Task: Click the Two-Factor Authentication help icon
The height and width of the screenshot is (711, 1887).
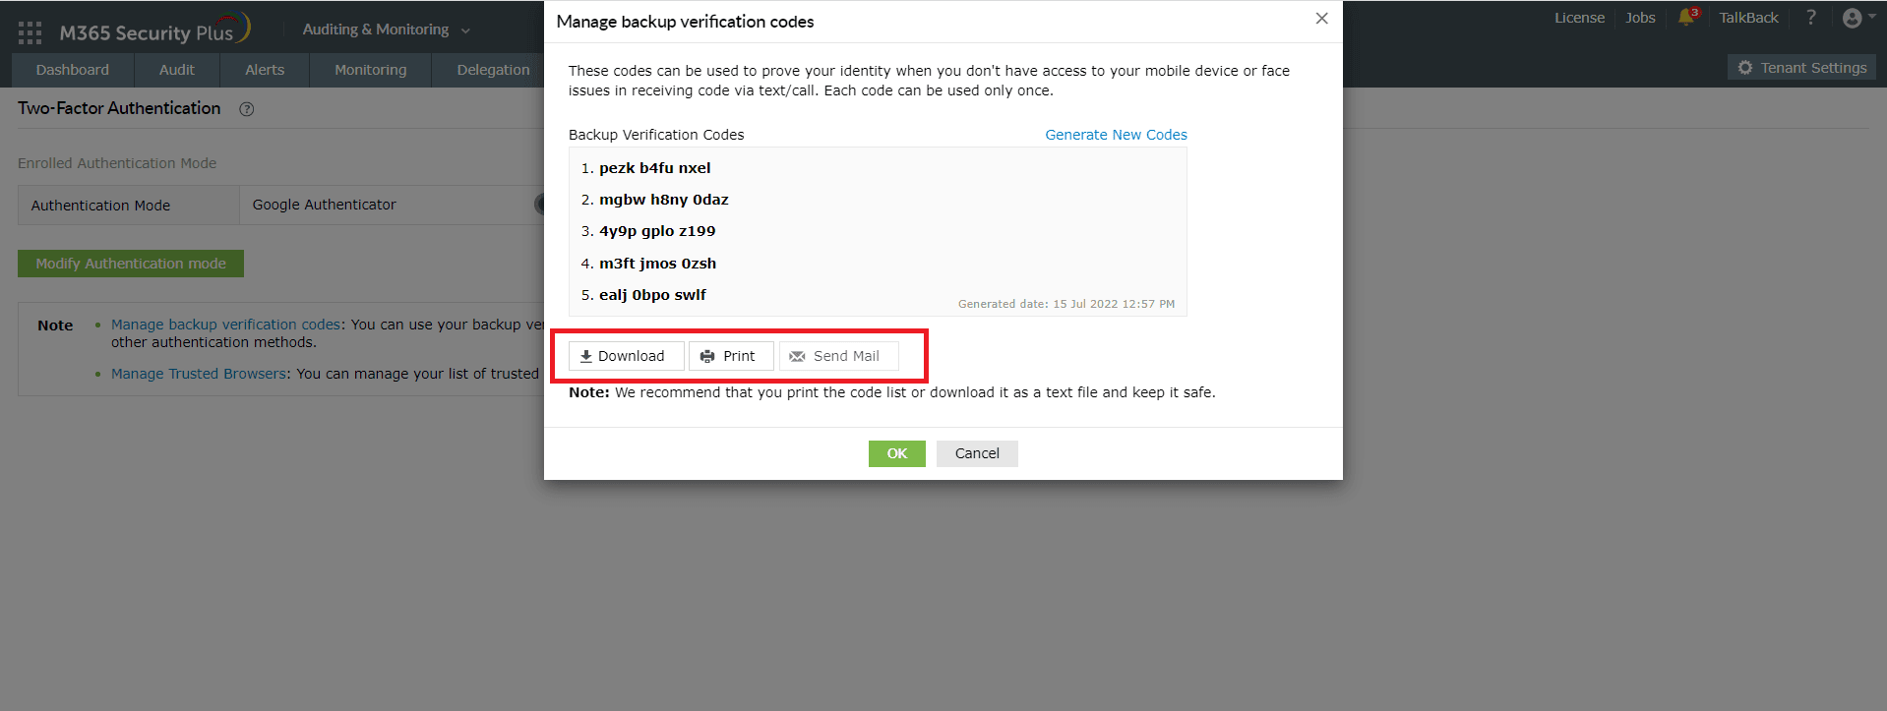Action: [247, 109]
